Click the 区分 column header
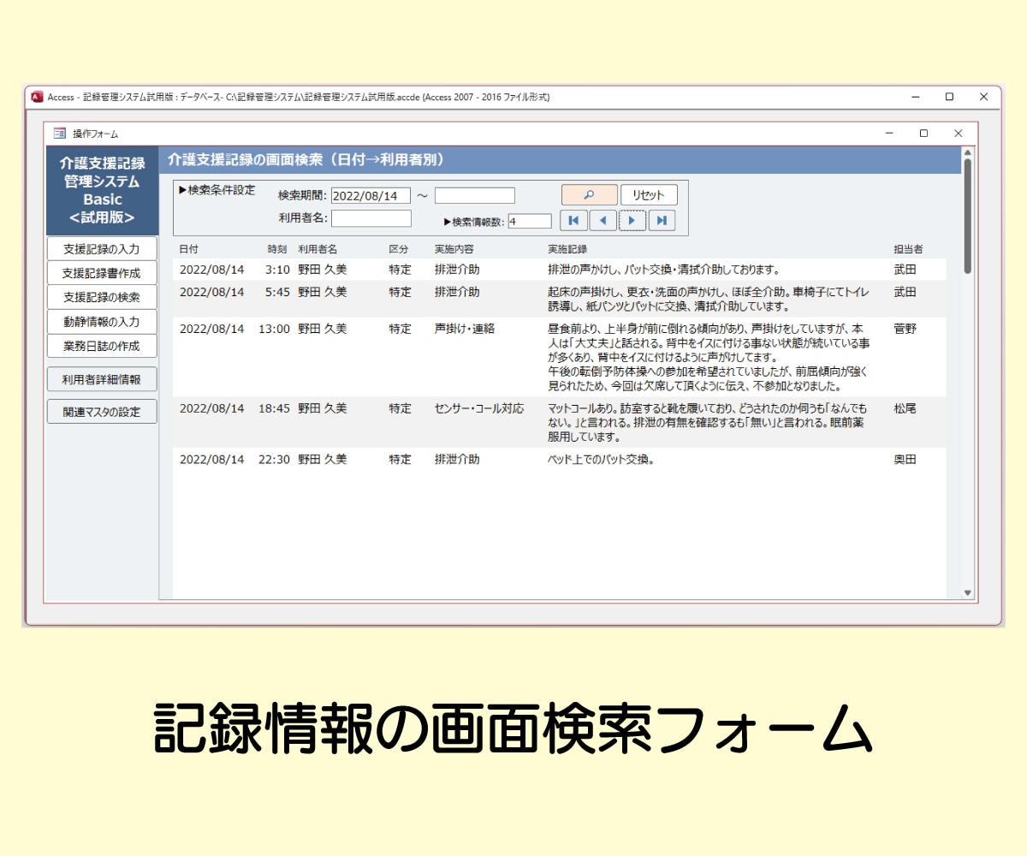 pos(399,249)
